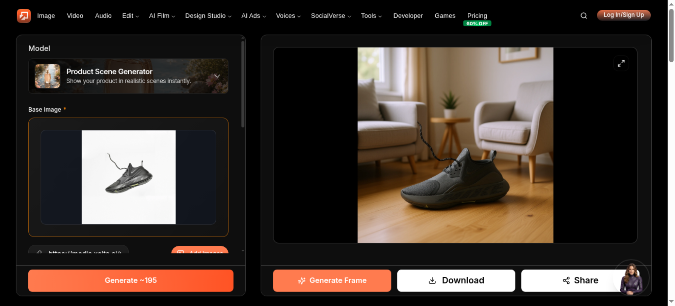Open the Product Scene Generator model dropdown
This screenshot has height=306, width=675.
[128, 76]
